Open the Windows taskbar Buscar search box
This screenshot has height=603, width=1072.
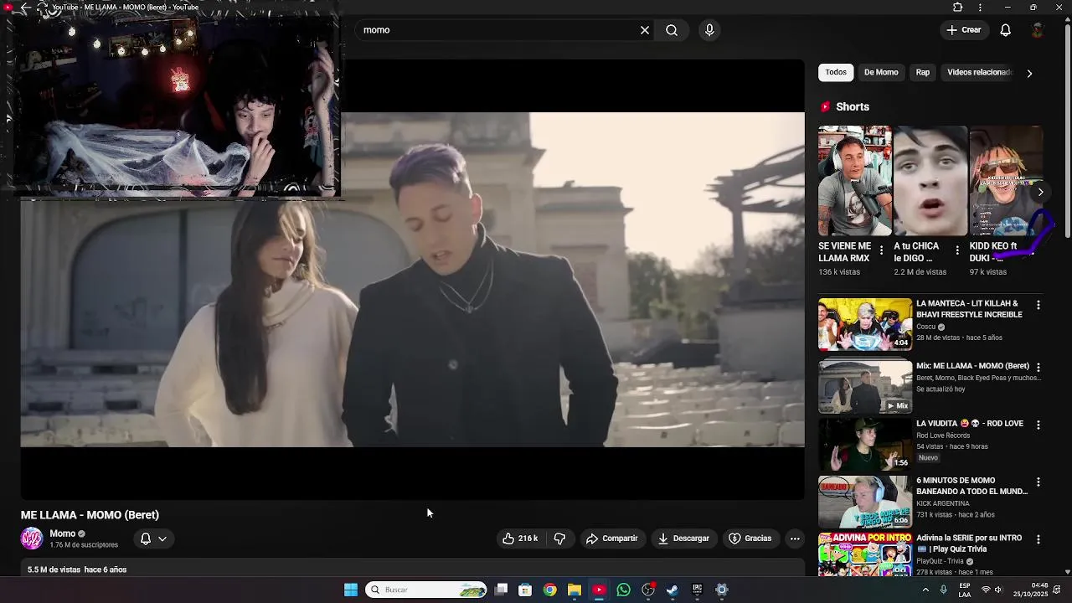pos(427,590)
